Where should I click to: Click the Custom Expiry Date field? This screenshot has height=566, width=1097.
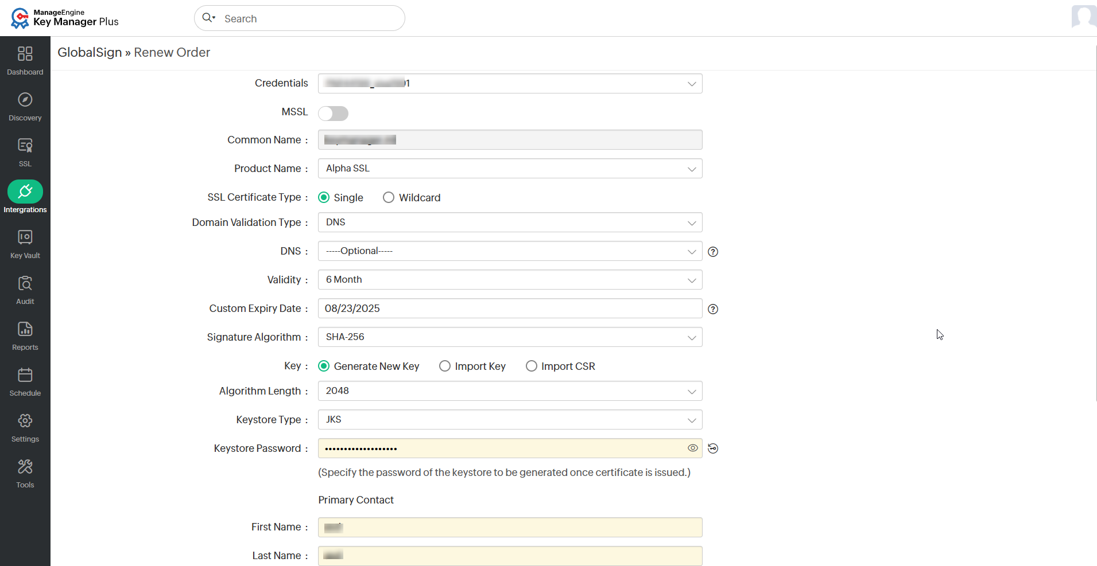(x=510, y=309)
